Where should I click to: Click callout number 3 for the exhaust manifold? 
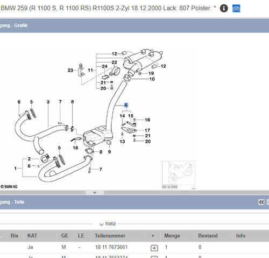tap(48, 102)
